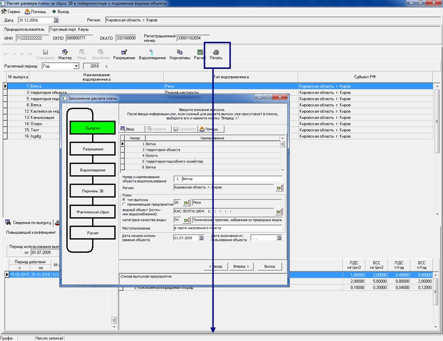The height and width of the screenshot is (341, 443).
Task: Click the Помощь icon in the wizard toolbar
Action: (209, 129)
